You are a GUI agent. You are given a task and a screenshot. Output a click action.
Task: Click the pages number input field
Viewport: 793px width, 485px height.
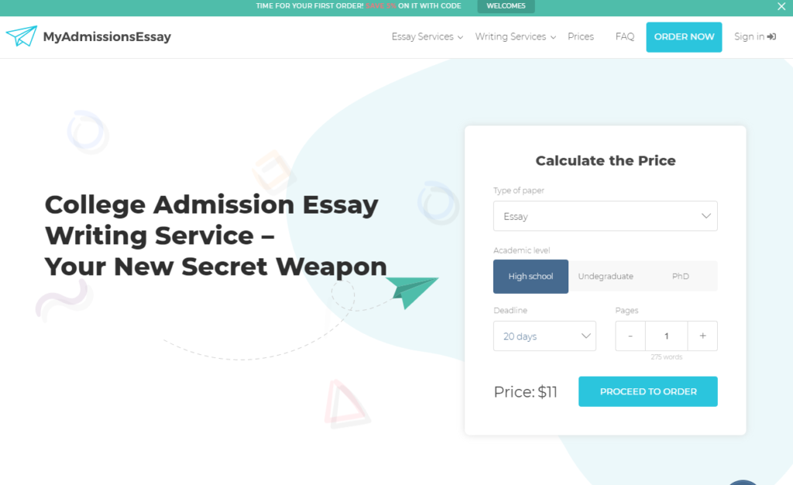point(667,336)
